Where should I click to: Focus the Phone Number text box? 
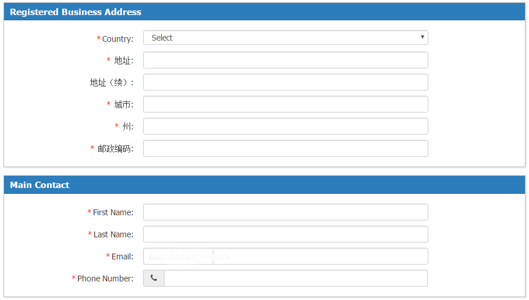tap(296, 279)
